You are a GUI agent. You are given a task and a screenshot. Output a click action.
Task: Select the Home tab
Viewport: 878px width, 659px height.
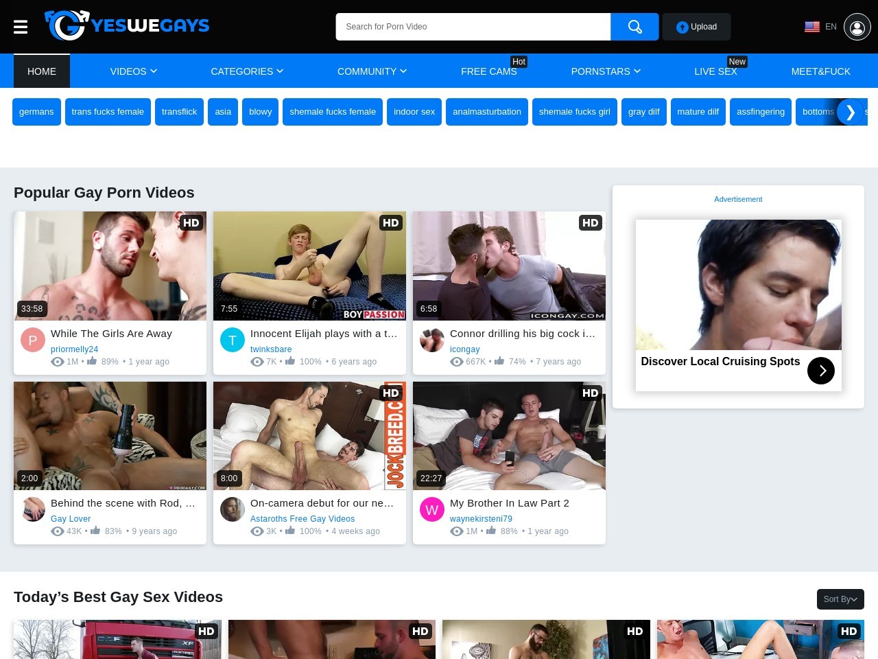[x=42, y=71]
